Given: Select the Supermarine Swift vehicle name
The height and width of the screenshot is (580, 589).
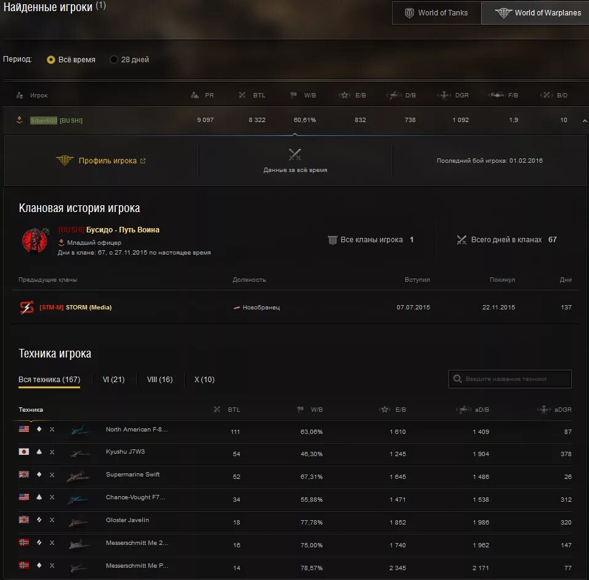Looking at the screenshot, I should [132, 475].
